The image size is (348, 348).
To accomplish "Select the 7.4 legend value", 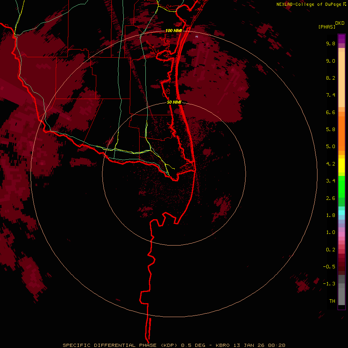I will click(x=331, y=95).
